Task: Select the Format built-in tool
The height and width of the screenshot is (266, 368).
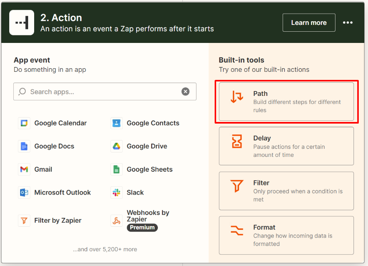Action: [286, 235]
